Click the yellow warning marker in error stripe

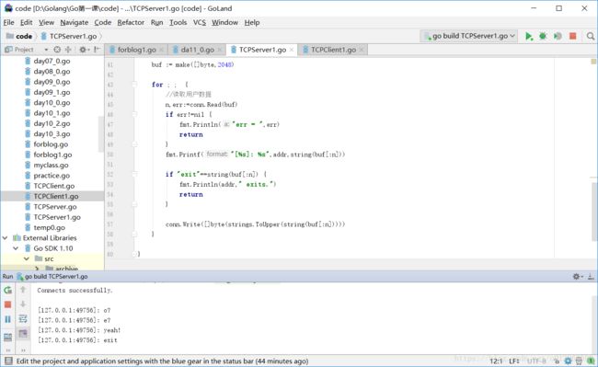[593, 62]
